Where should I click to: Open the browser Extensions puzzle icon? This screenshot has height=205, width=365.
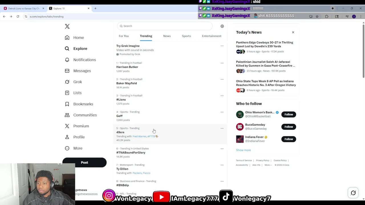pyautogui.click(x=327, y=17)
